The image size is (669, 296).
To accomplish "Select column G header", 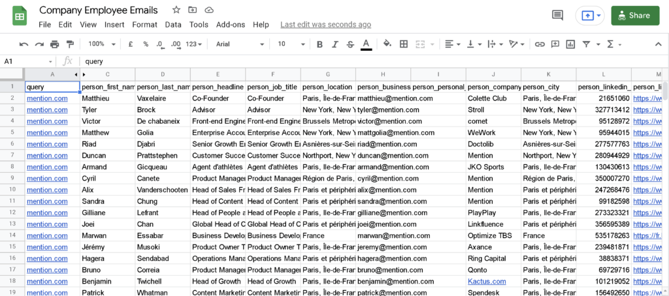I will (x=328, y=74).
